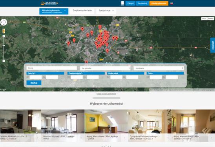215x147 pixels.
Task: Click the Centrum, Młynowa - 83m caption text
Action: [x=59, y=138]
